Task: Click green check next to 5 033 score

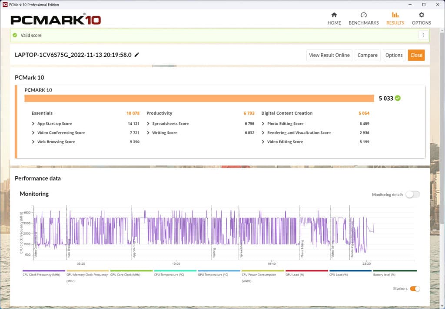Action: coord(398,98)
